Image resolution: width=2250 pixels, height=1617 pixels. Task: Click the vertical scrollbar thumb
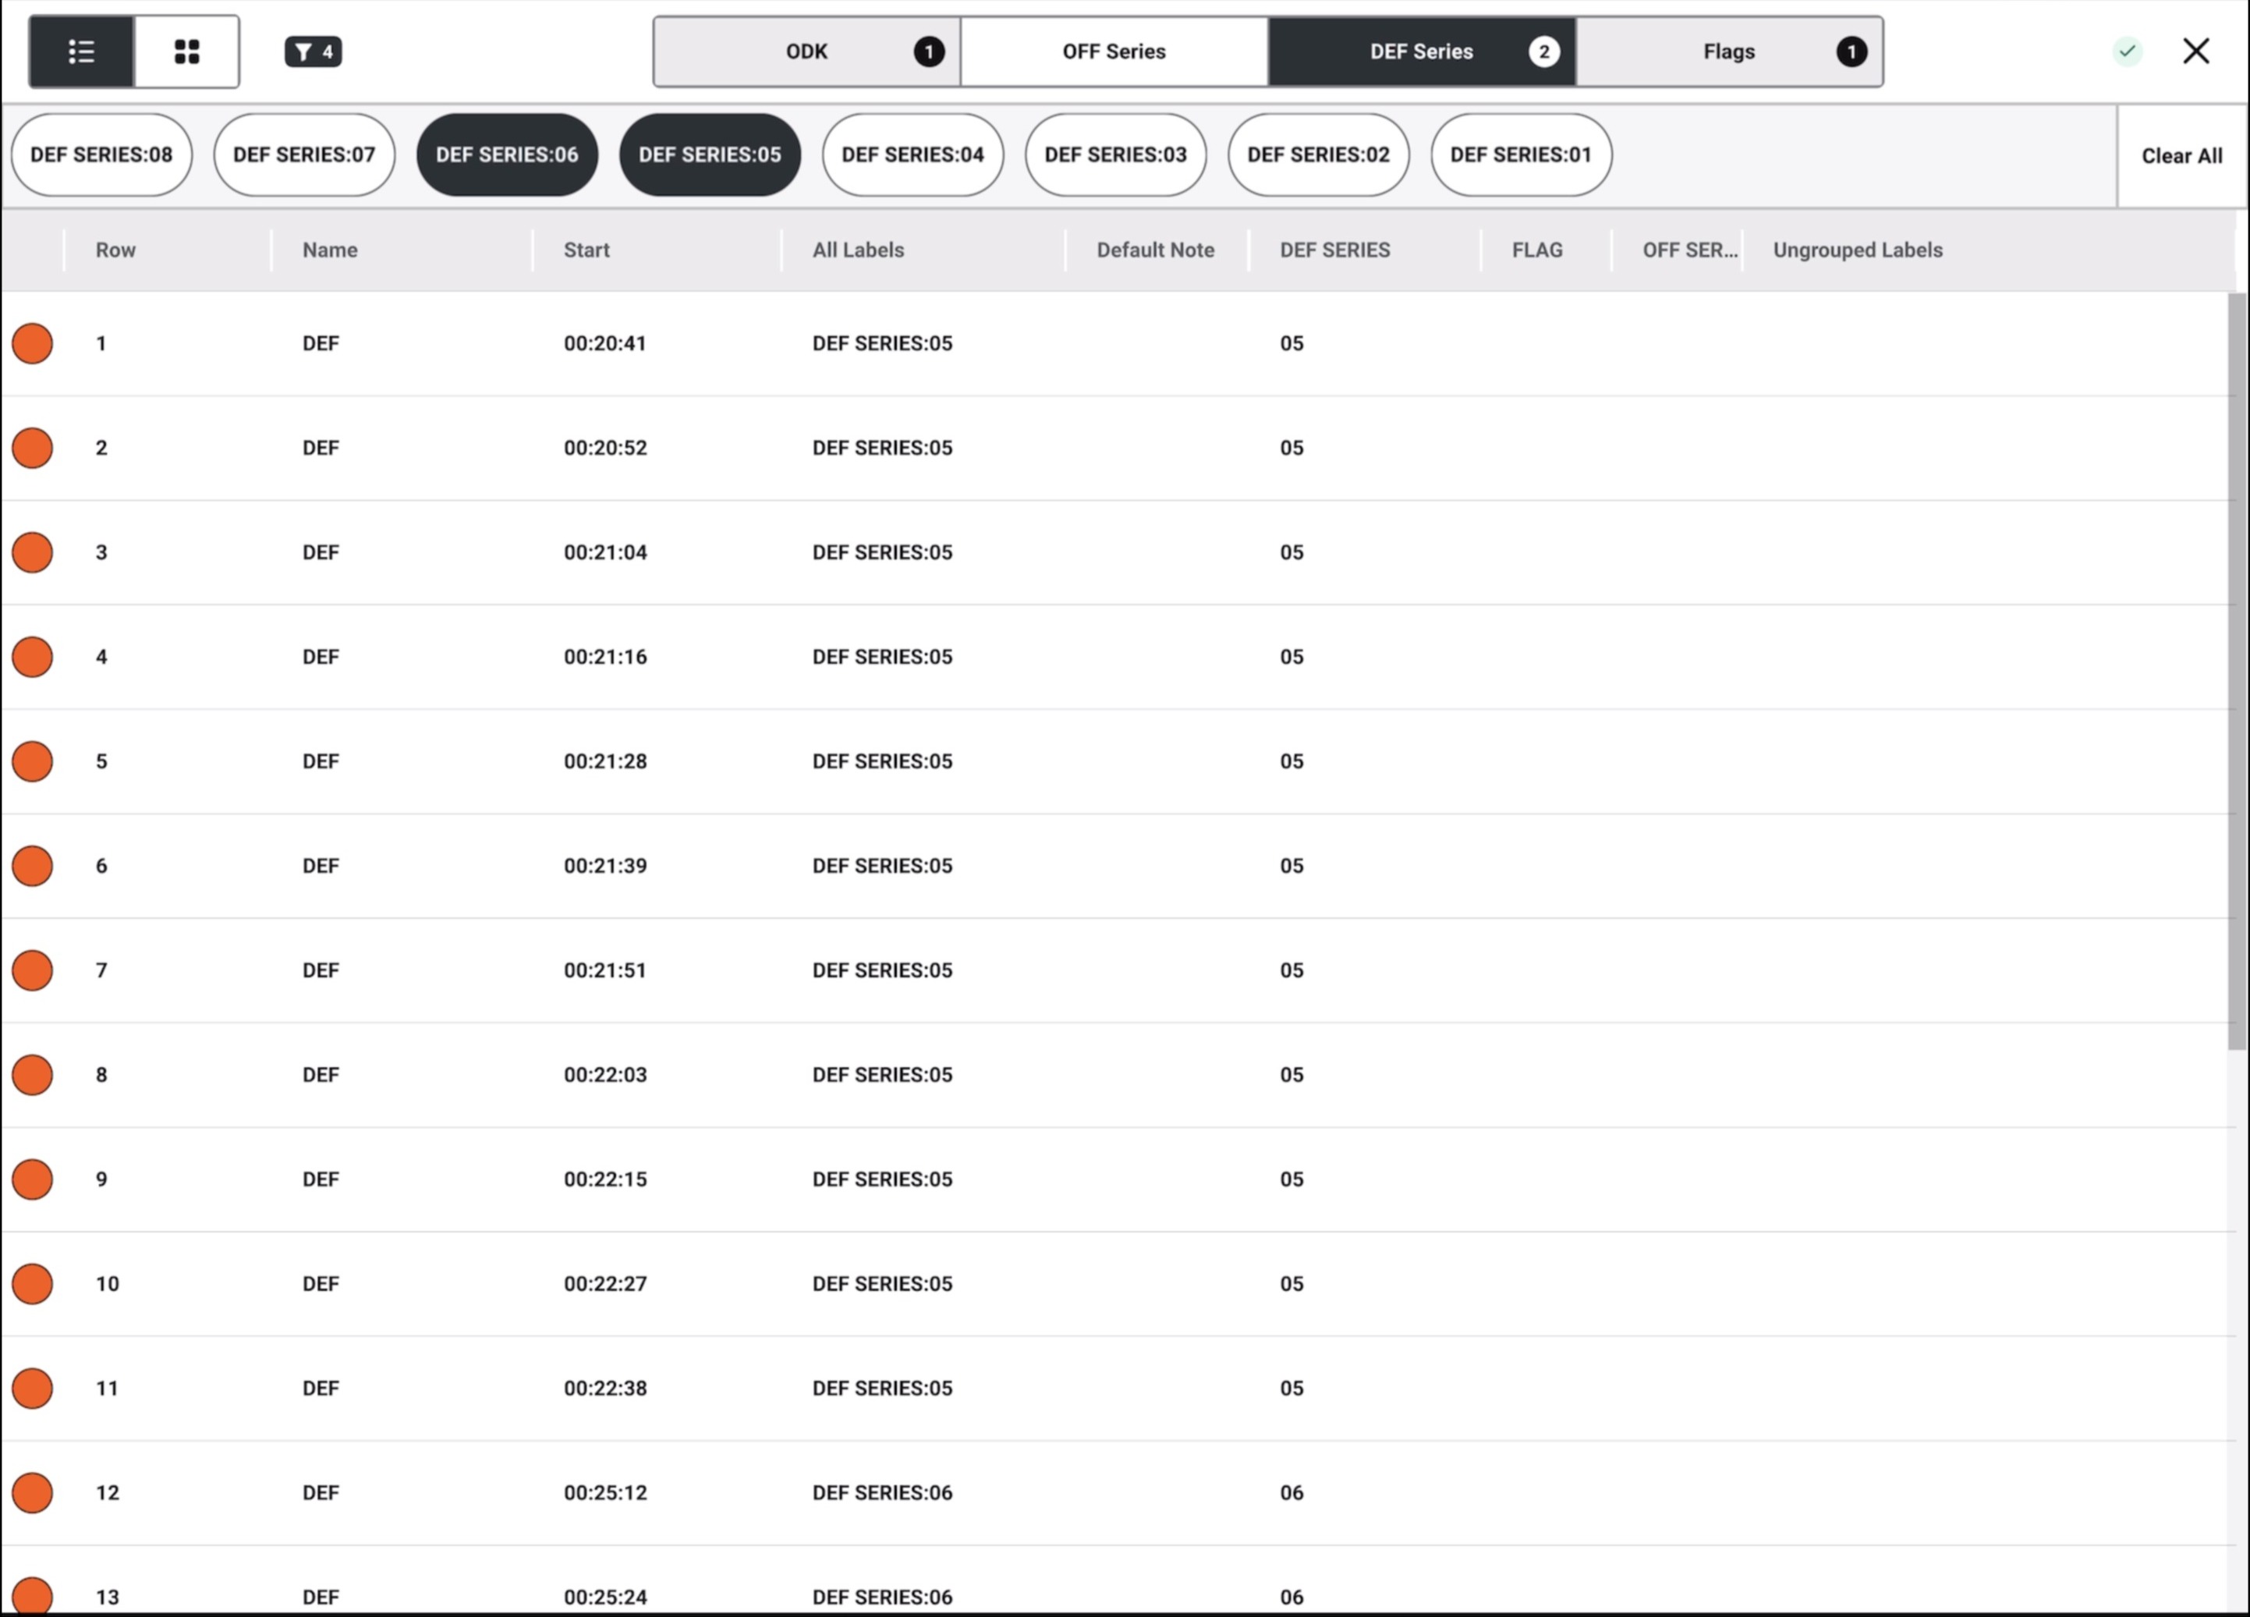pos(2236,672)
